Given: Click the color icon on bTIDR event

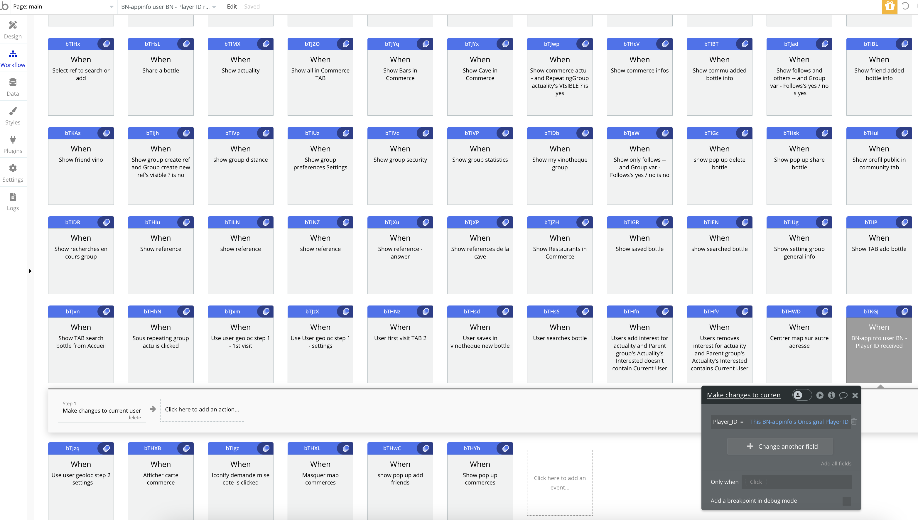Looking at the screenshot, I should click(107, 222).
